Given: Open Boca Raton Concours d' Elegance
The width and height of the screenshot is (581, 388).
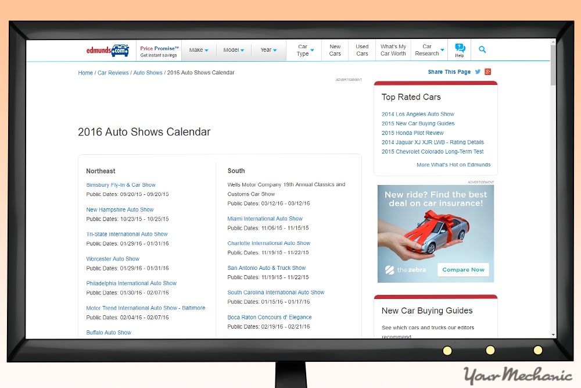Looking at the screenshot, I should pos(270,317).
